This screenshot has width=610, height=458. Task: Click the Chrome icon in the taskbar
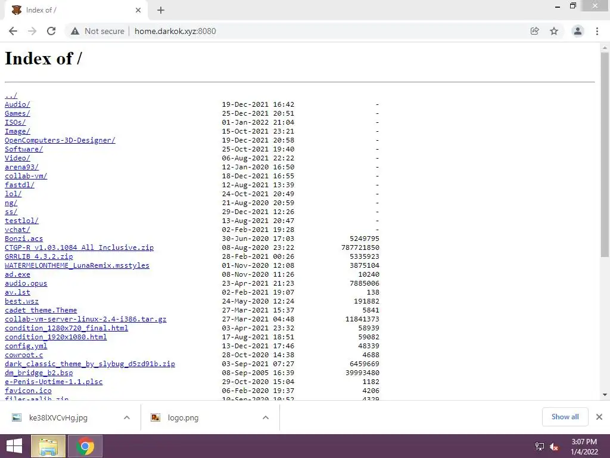pos(85,446)
